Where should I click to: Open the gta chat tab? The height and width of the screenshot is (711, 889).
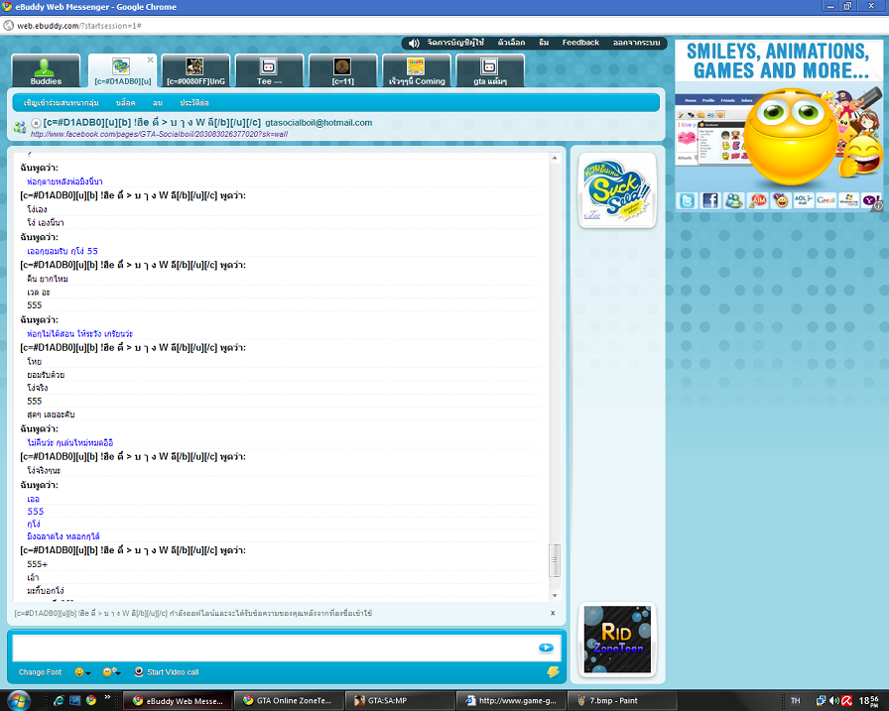tap(490, 71)
